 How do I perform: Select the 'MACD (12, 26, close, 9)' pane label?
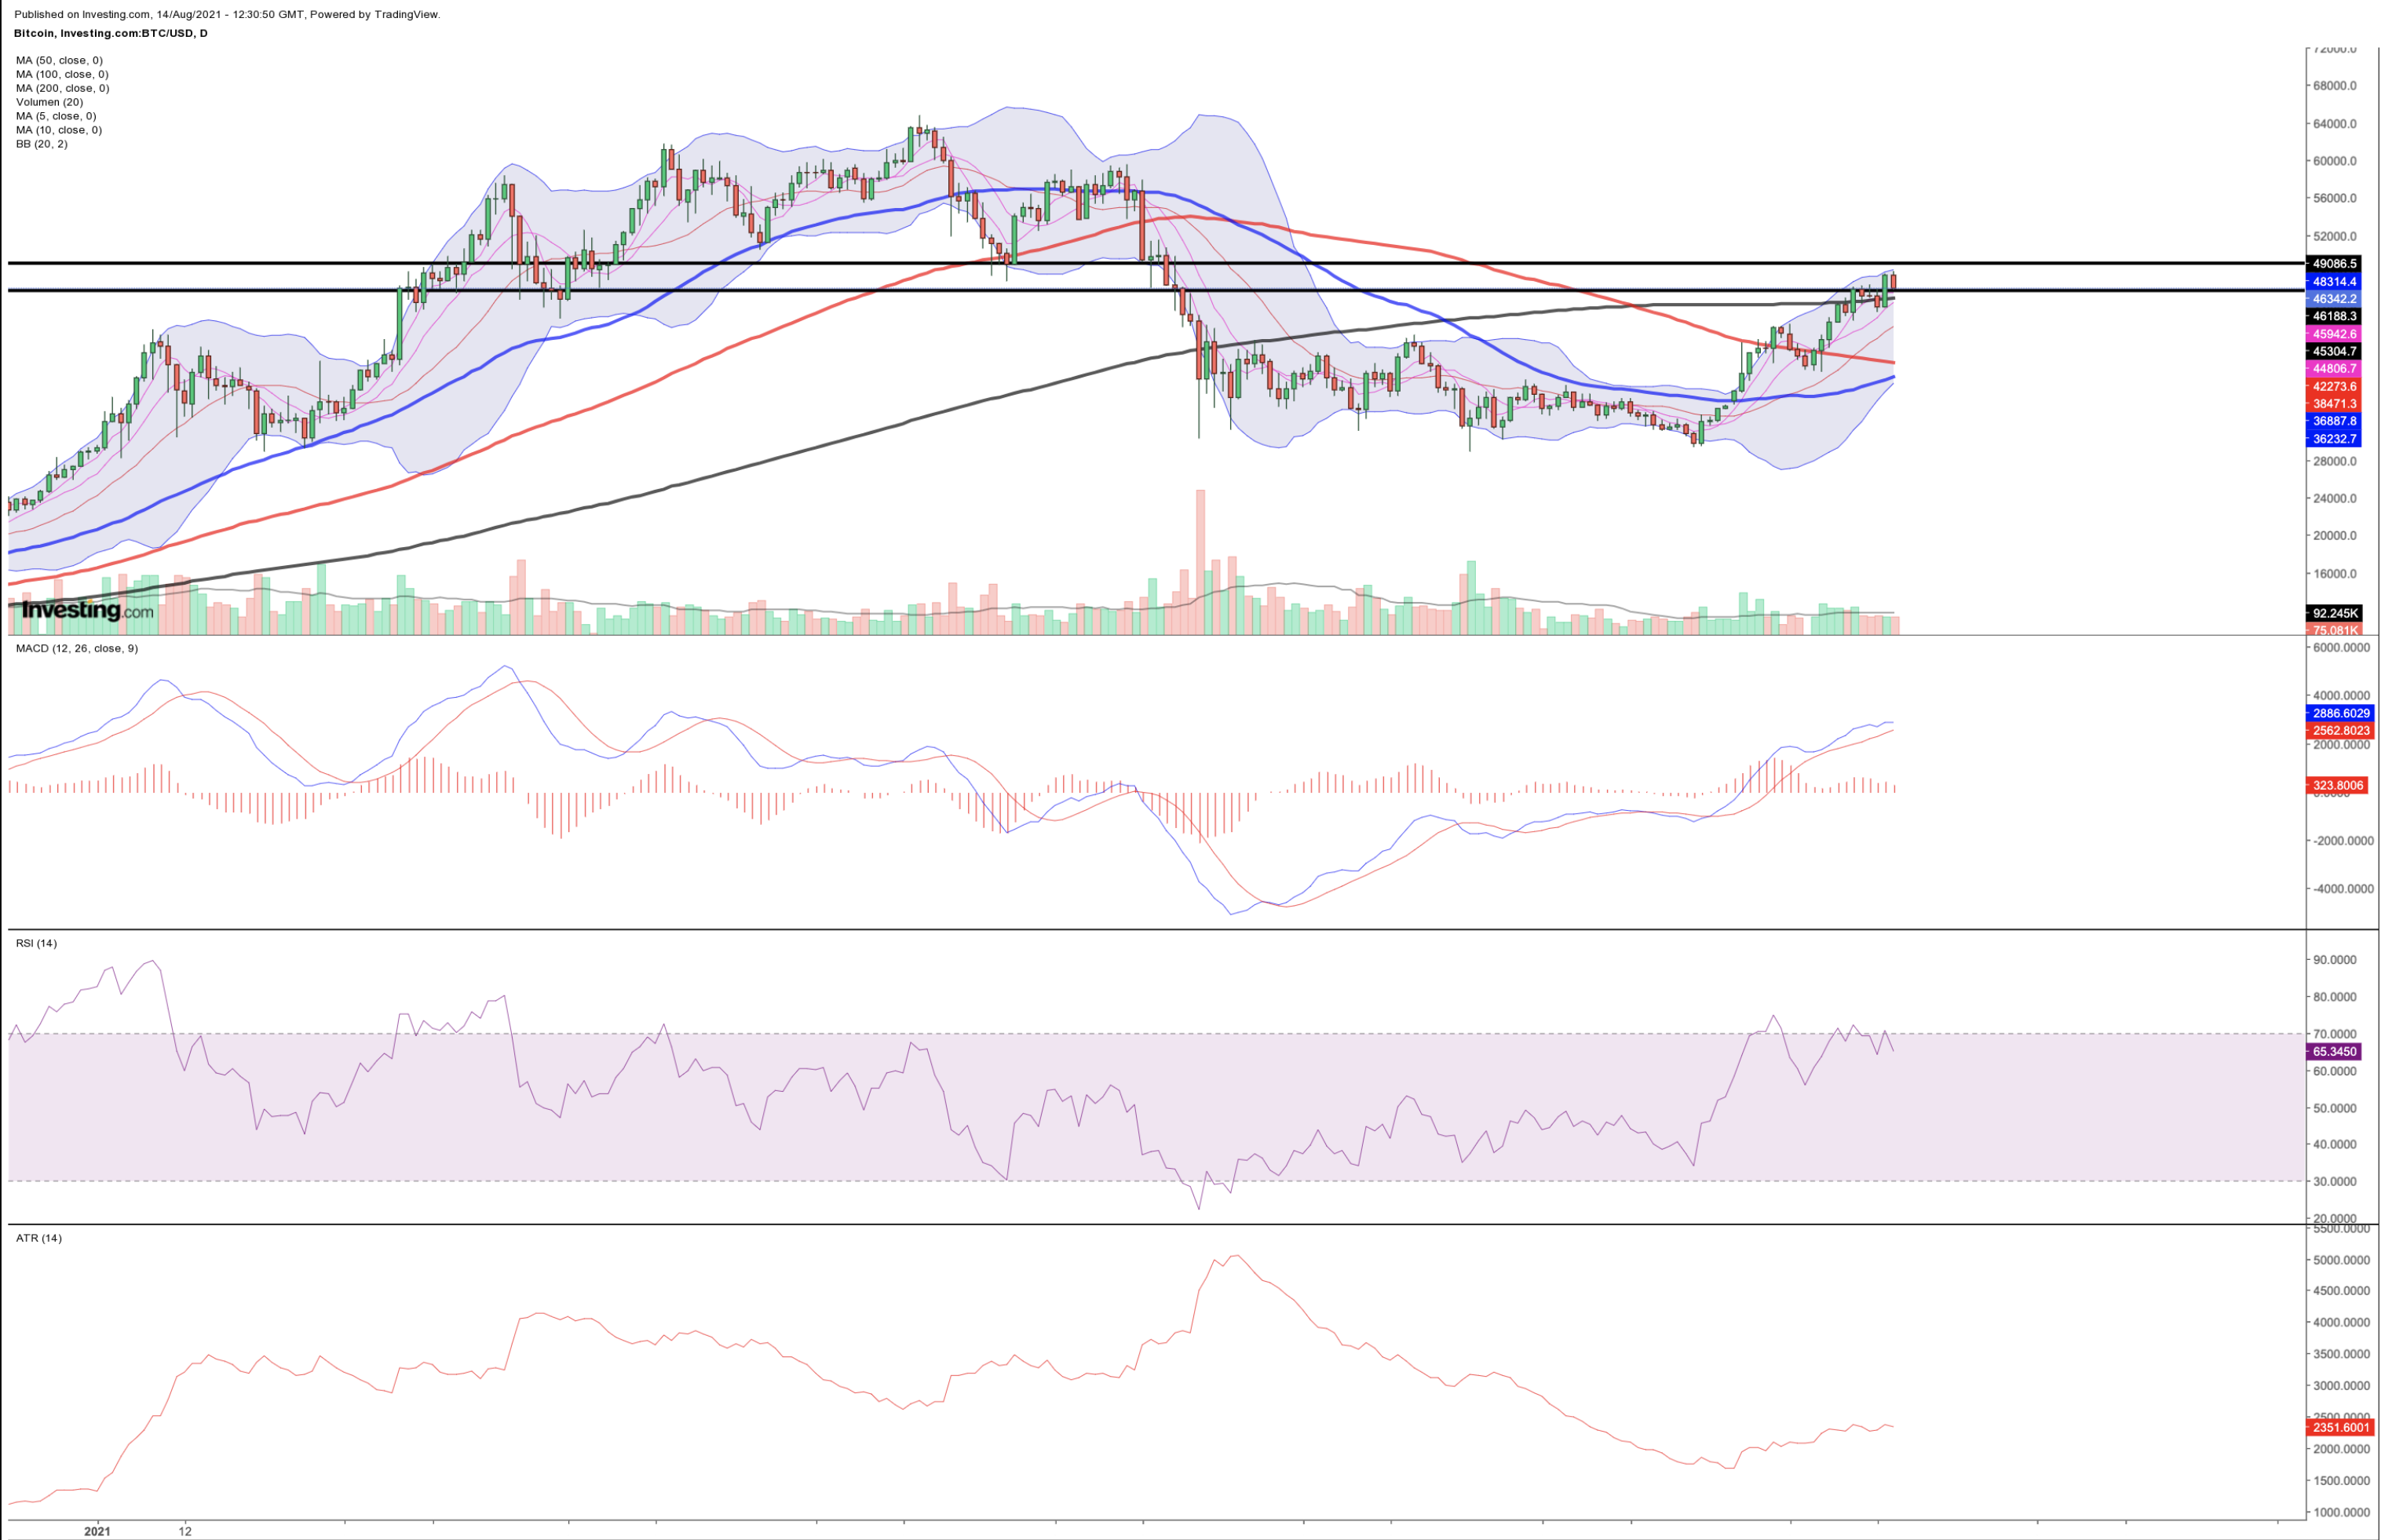click(x=77, y=648)
